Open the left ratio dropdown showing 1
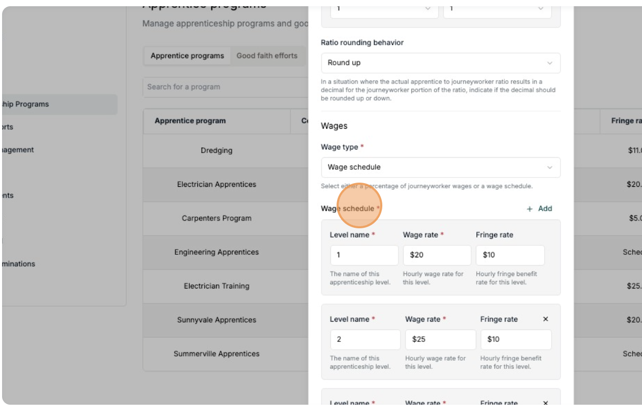The height and width of the screenshot is (413, 642). point(384,9)
